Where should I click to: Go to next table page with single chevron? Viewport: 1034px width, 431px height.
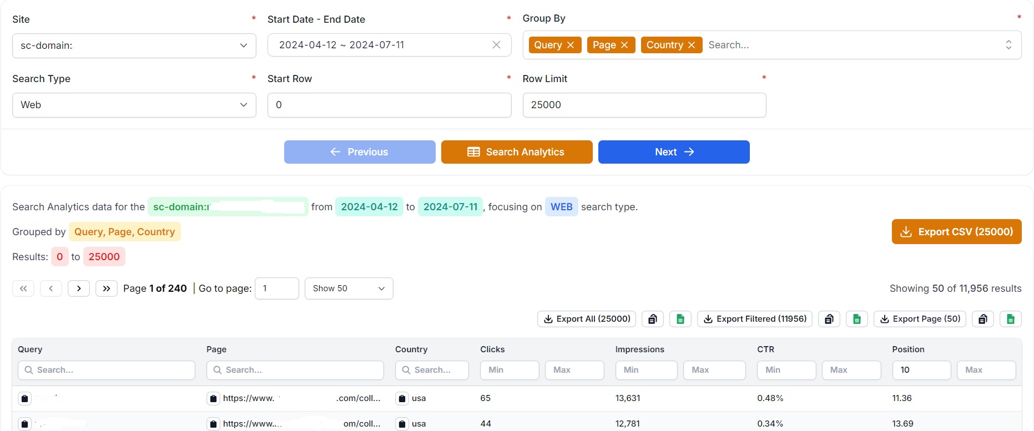coord(79,288)
